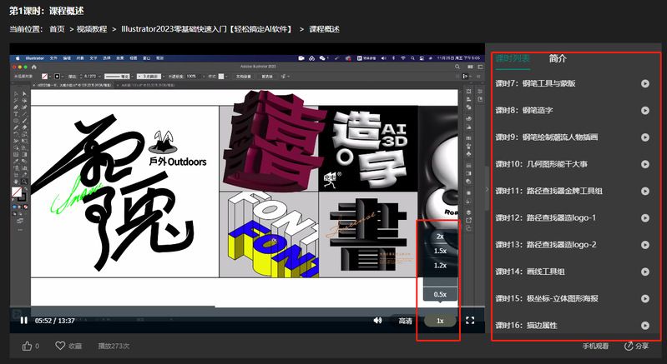Add video to favorites with 收藏
This screenshot has height=364, width=667.
tap(68, 346)
